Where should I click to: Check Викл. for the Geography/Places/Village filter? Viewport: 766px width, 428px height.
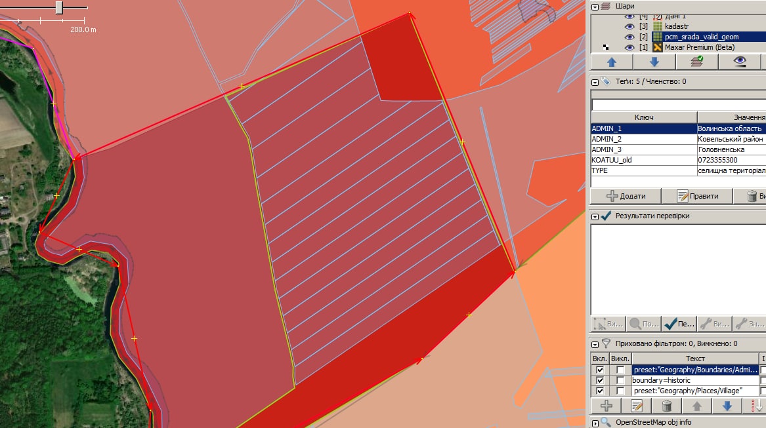tap(620, 391)
